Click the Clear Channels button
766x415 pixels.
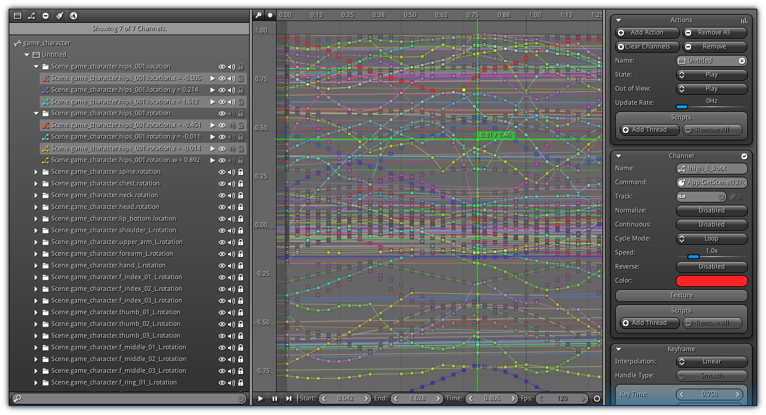click(647, 47)
